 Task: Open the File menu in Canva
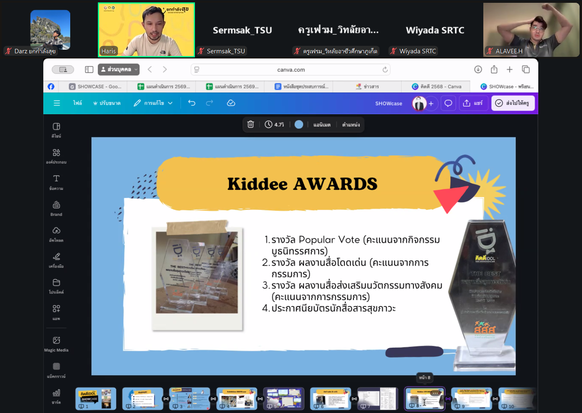pos(77,103)
